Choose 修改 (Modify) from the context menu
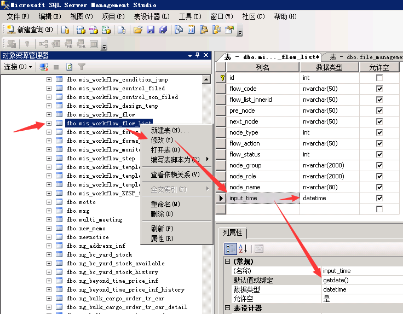The width and height of the screenshot is (403, 314). coord(162,141)
